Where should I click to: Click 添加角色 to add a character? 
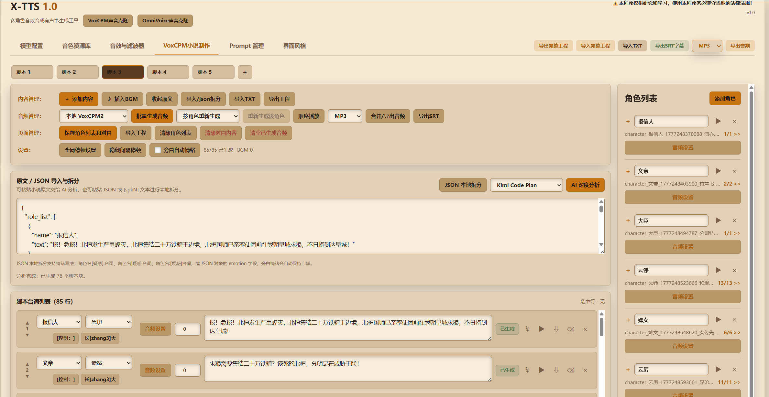[725, 98]
